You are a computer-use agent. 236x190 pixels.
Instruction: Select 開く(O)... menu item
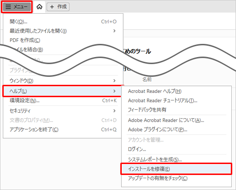coord(63,22)
